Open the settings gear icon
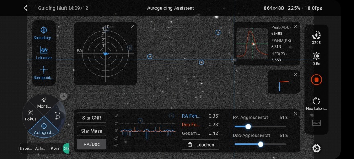The width and height of the screenshot is (354, 159). coord(316,148)
